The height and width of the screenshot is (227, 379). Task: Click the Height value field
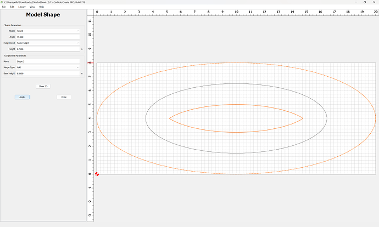(48, 49)
